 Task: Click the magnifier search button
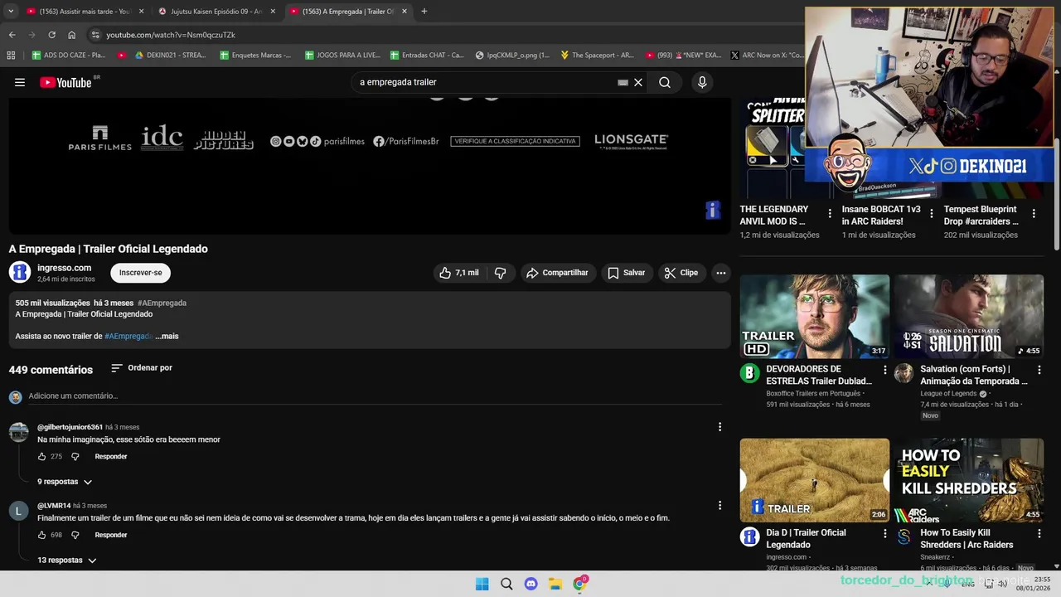(665, 82)
